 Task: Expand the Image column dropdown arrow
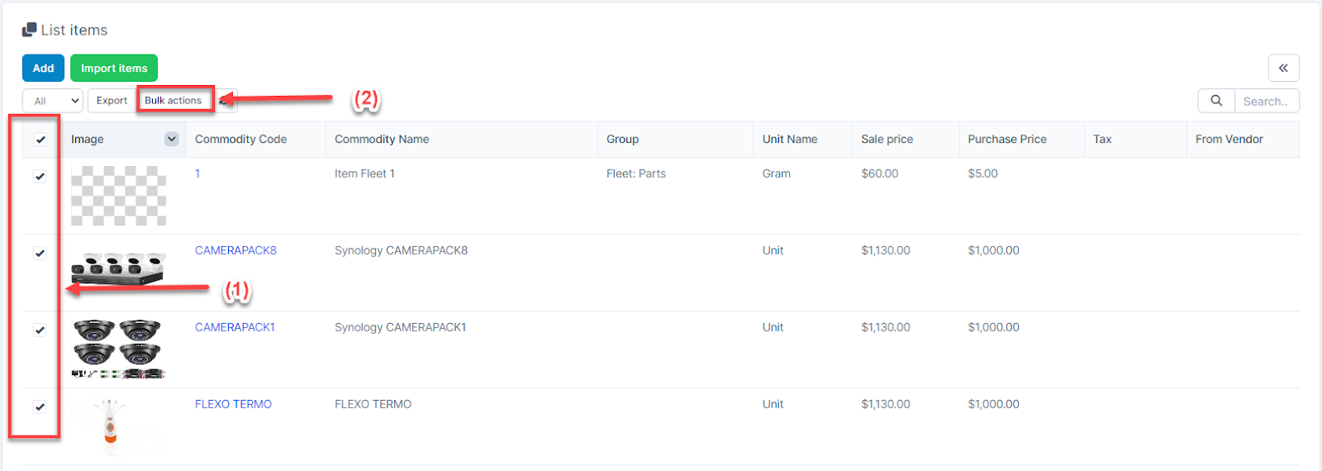pos(172,139)
